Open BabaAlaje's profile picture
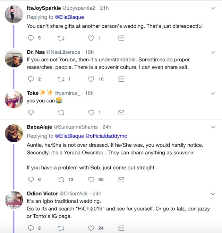Image resolution: width=222 pixels, height=233 pixels. [x=14, y=133]
